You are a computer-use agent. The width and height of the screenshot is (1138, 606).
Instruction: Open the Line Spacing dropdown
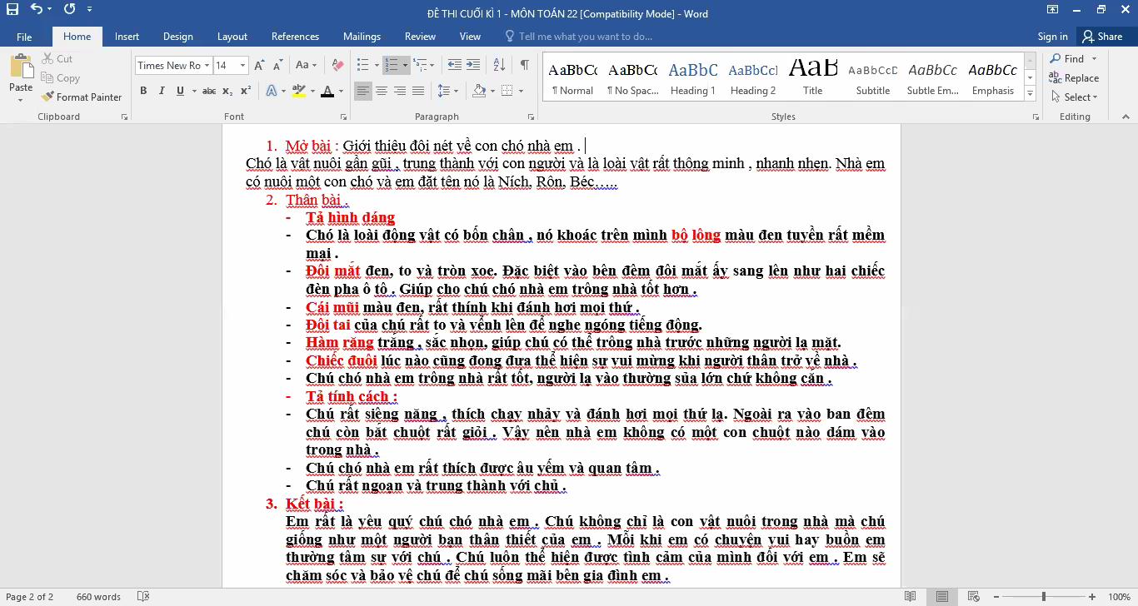click(448, 91)
